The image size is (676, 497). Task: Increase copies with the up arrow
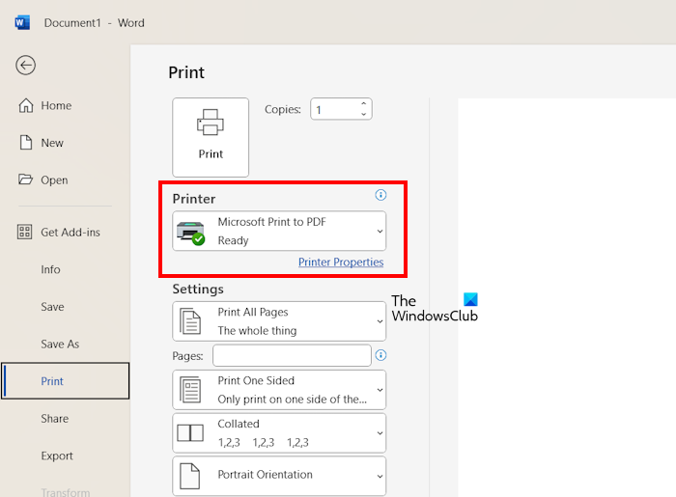point(364,104)
